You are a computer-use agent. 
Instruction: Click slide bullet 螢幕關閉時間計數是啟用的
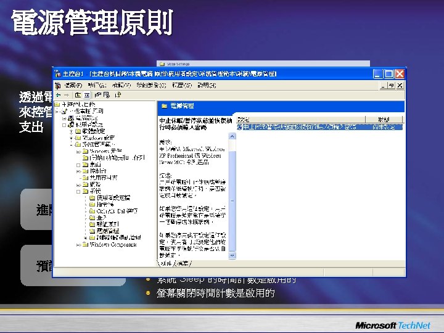coord(215,293)
